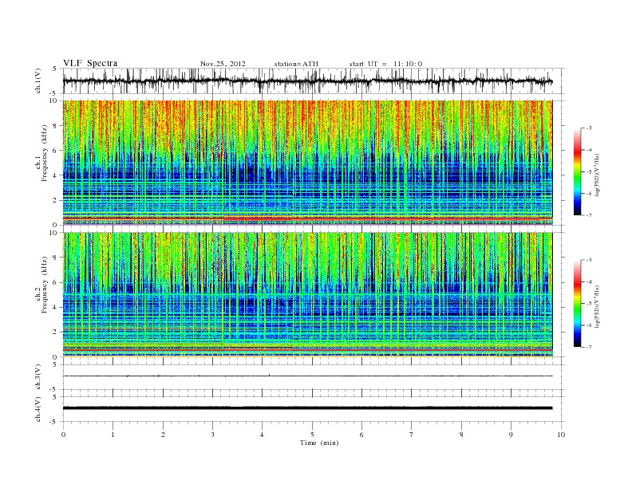This screenshot has height=488, width=632.
Task: Click the "2" kHz tick on ch.1 frequency axis
Action: click(x=55, y=200)
